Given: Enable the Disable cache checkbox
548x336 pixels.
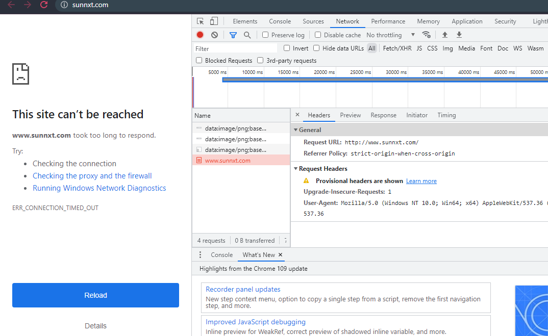Looking at the screenshot, I should click(318, 35).
